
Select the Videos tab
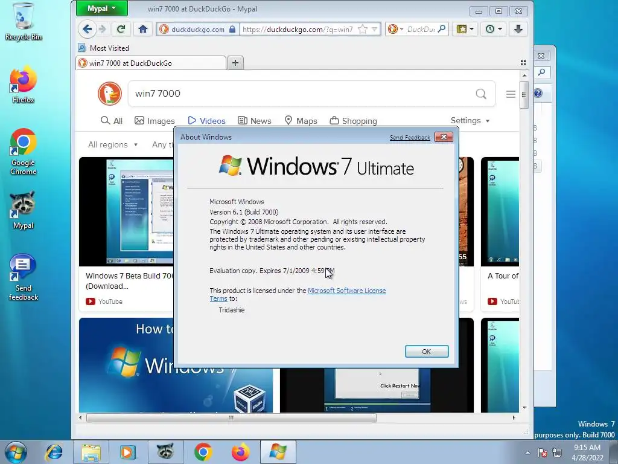206,121
